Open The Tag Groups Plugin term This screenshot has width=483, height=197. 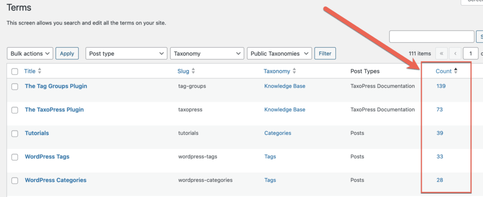click(x=56, y=86)
